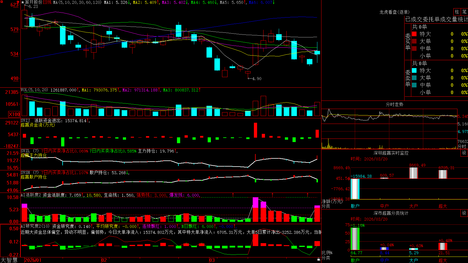Click the 强势线: 3.000 label

click(x=152, y=195)
